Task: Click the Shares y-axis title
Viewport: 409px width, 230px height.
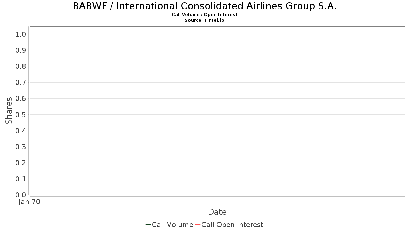Action: [9, 110]
